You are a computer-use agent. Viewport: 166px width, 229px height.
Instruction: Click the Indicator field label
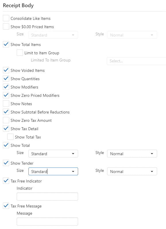click(24, 188)
